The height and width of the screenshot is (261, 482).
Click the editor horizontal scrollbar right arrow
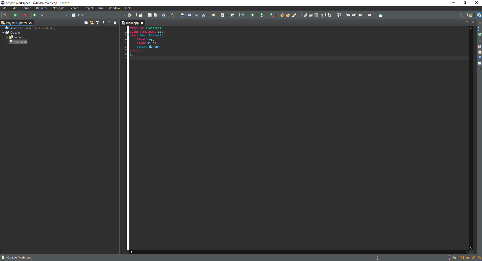point(467,252)
